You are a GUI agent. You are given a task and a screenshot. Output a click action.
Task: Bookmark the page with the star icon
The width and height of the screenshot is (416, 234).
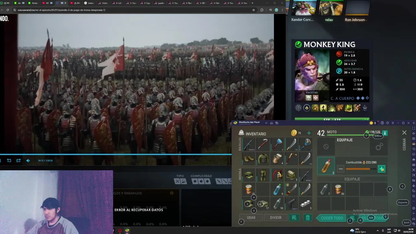tap(253, 10)
